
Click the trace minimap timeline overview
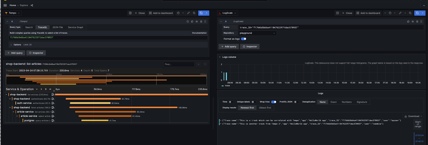point(106,80)
